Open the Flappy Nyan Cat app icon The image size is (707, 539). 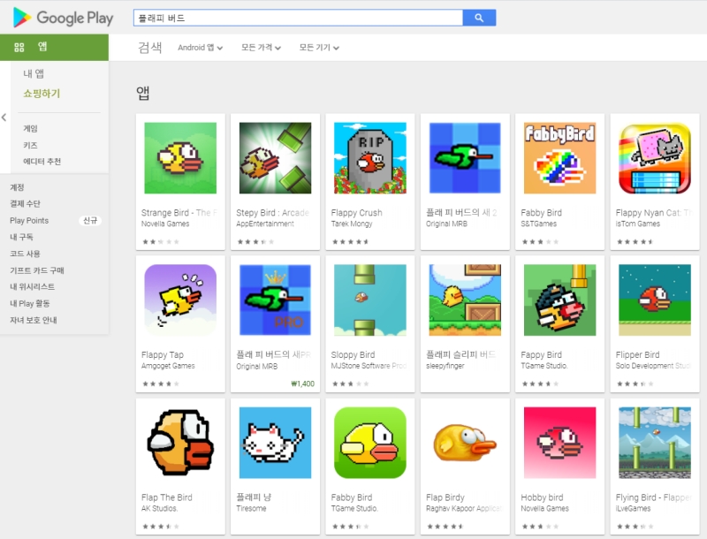point(655,158)
